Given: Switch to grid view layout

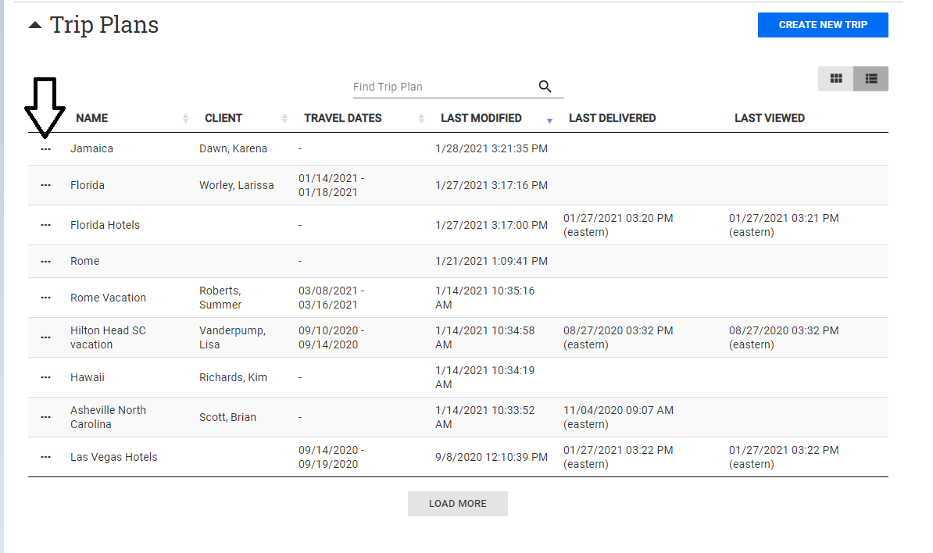Looking at the screenshot, I should [836, 79].
